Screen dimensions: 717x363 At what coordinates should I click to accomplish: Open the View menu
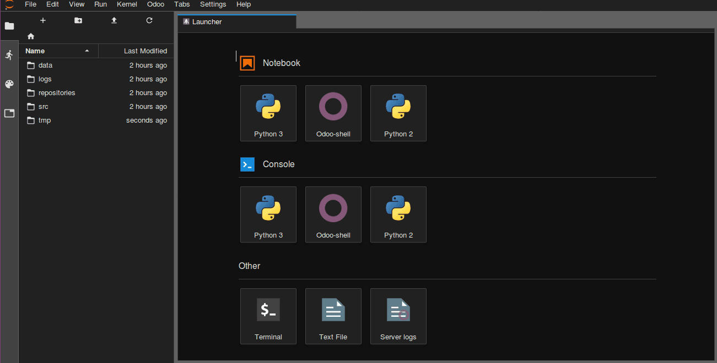point(77,4)
